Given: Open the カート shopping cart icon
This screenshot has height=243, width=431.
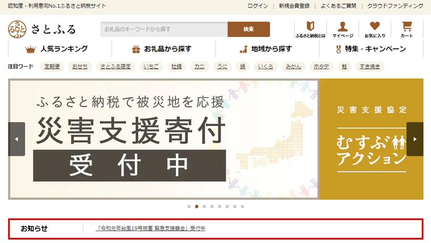Looking at the screenshot, I should pos(407,29).
